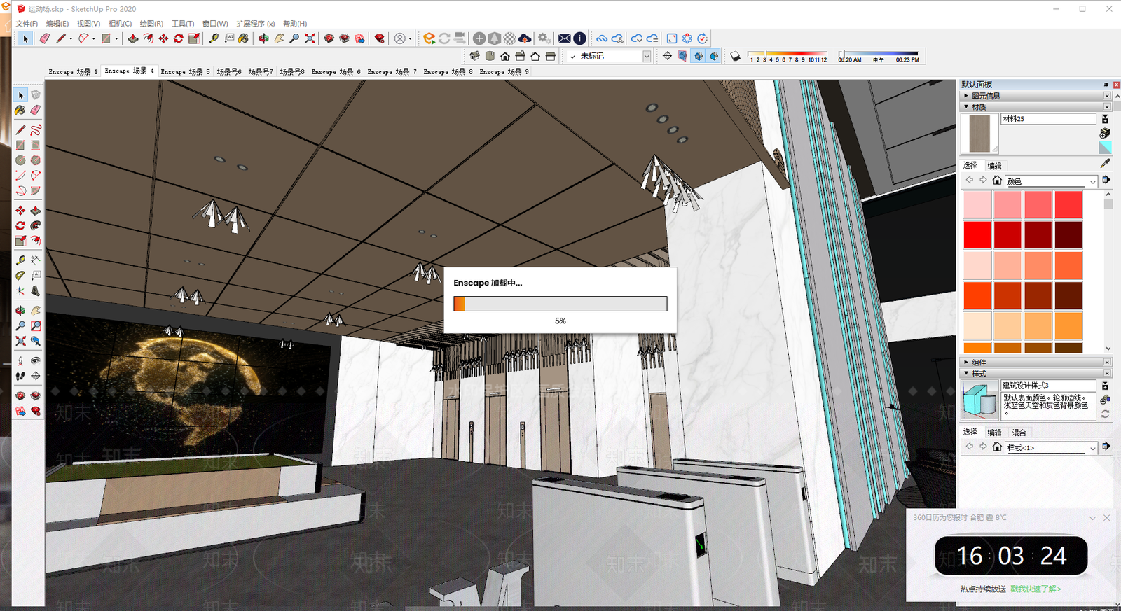The image size is (1121, 611).
Task: Open the 文件(F) menu
Action: click(27, 24)
